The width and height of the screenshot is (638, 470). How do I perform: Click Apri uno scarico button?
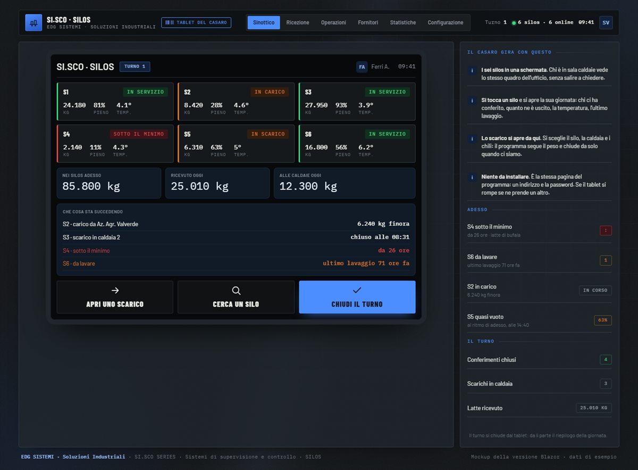pos(115,297)
